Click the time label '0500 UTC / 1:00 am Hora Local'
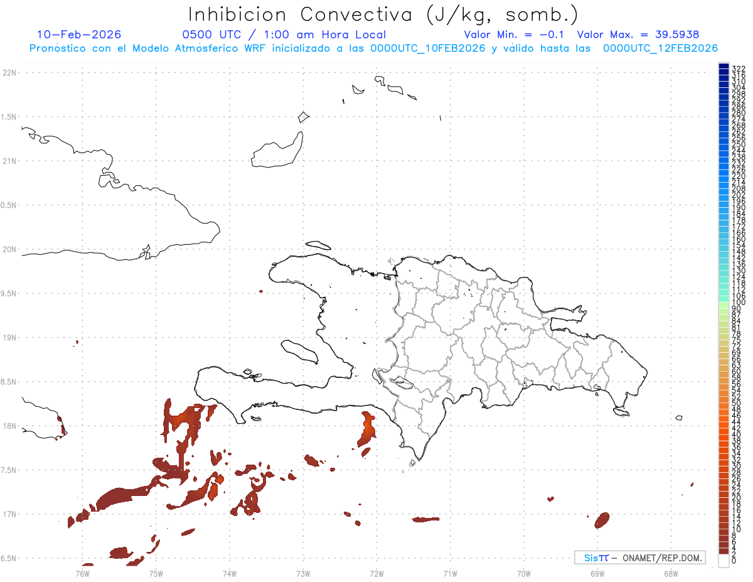This screenshot has width=753, height=582. (284, 35)
